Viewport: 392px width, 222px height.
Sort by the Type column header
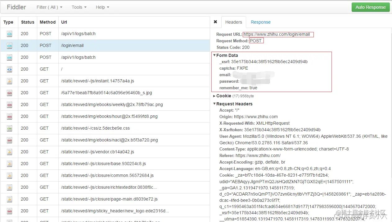8,22
